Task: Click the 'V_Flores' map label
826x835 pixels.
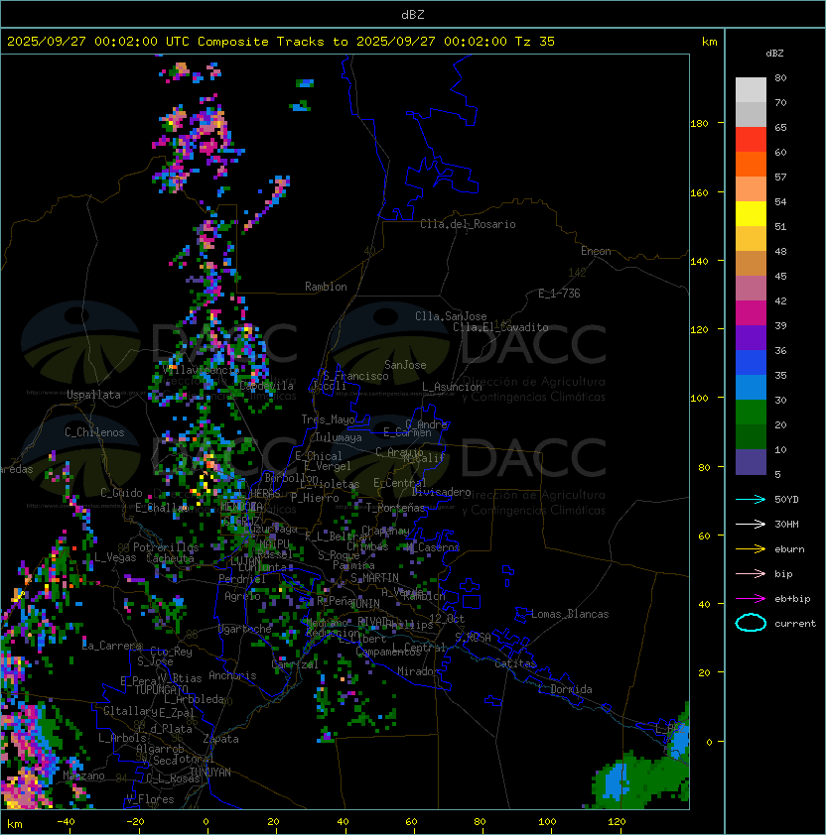Action: point(150,799)
